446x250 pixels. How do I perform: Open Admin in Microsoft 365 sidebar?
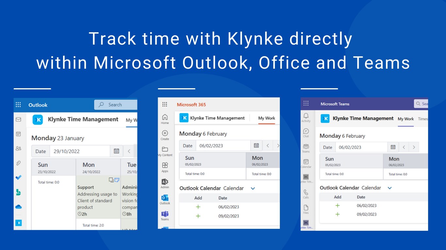[x=165, y=184]
